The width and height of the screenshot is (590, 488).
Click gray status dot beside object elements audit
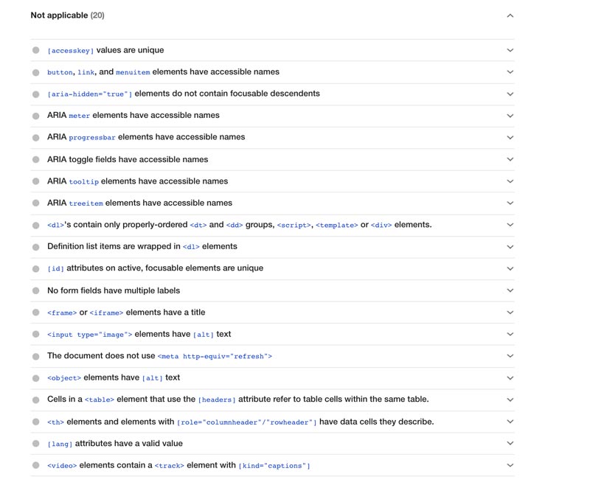pos(35,378)
